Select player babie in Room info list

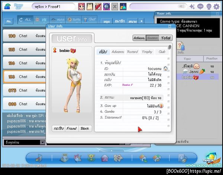pyautogui.click(x=198, y=77)
